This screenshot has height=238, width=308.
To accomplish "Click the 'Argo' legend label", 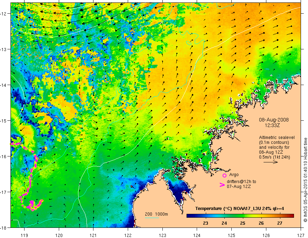I will pyautogui.click(x=234, y=175).
